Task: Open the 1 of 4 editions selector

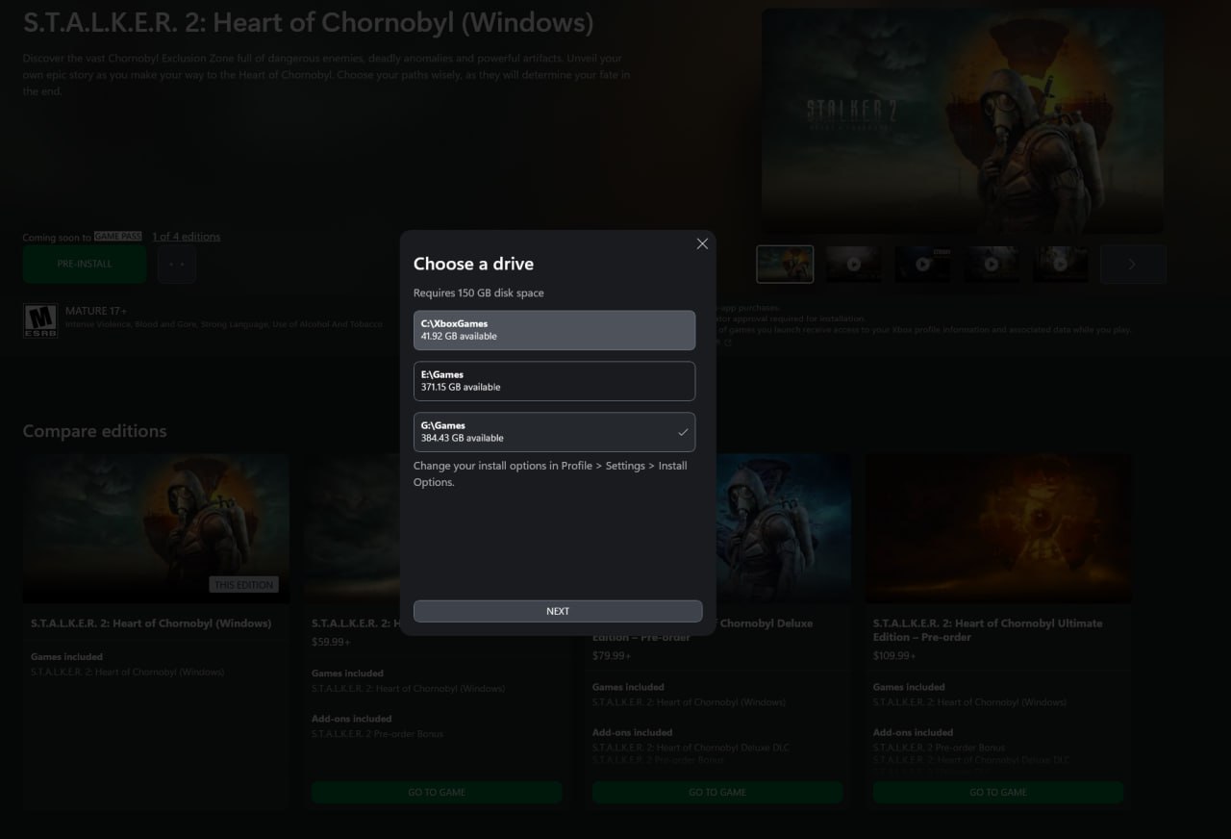Action: (x=186, y=237)
